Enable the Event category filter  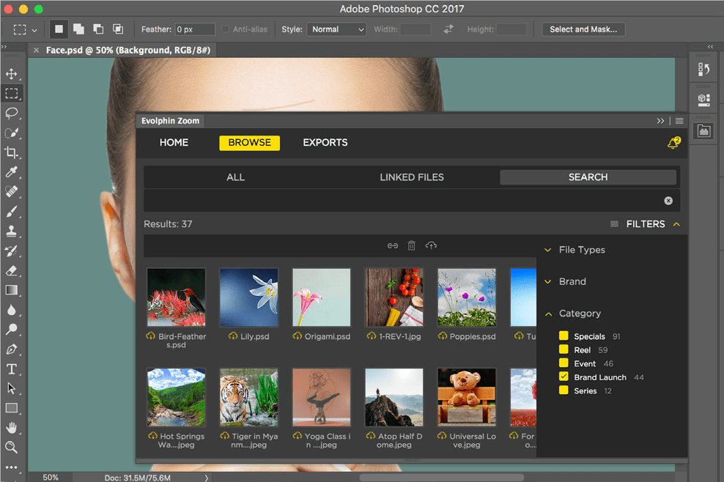pyautogui.click(x=564, y=363)
